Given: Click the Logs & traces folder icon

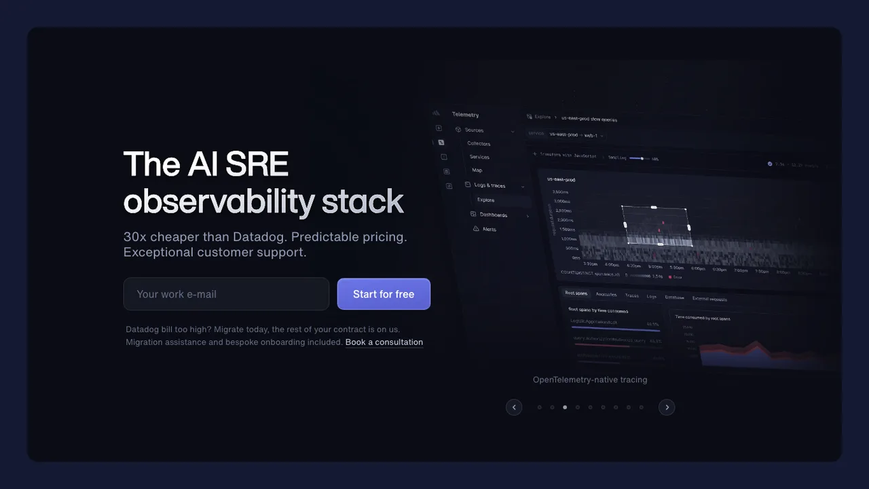Looking at the screenshot, I should click(x=468, y=185).
